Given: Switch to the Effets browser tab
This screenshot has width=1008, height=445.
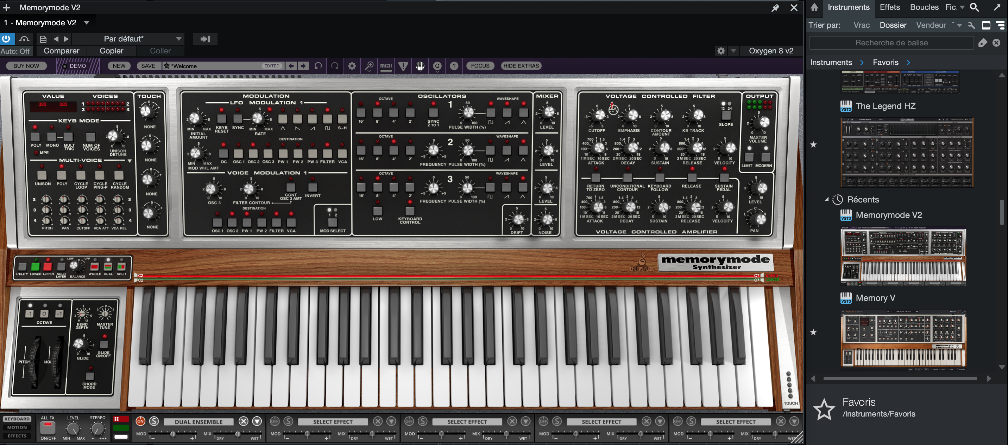Looking at the screenshot, I should click(x=889, y=7).
